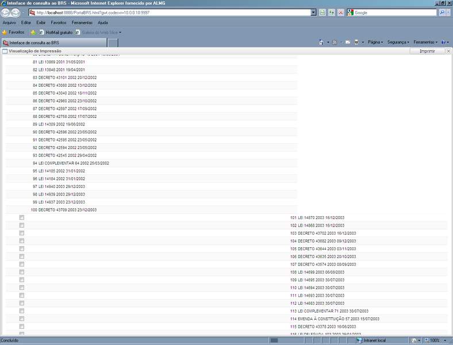This screenshot has width=453, height=345.
Task: Expand the address bar URL dropdown
Action: pos(313,12)
